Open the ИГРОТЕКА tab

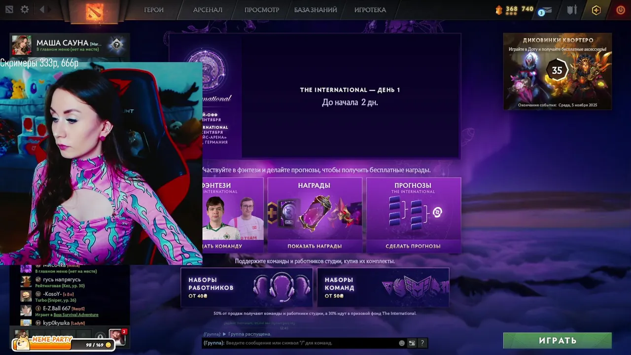(370, 10)
